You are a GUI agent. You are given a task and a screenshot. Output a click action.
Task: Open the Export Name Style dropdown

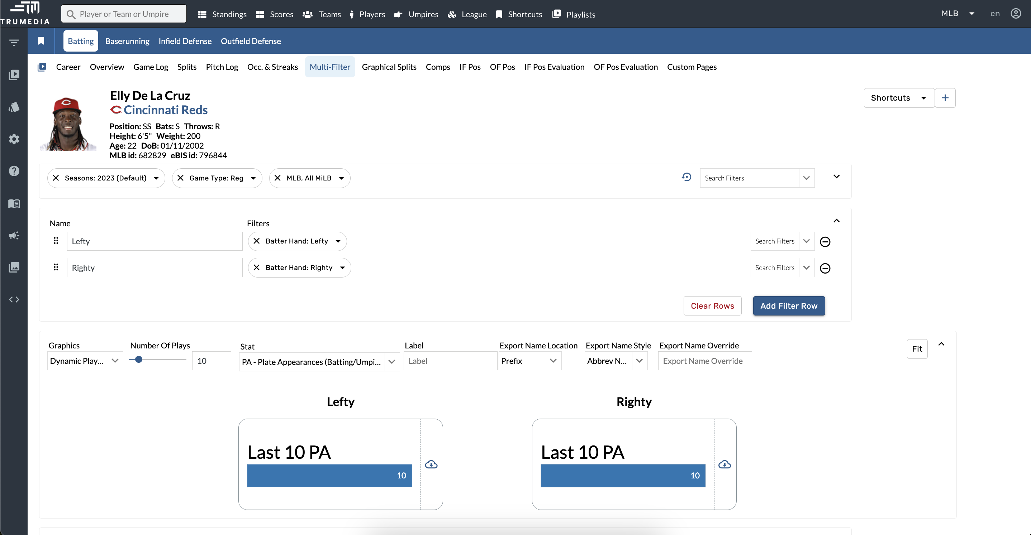coord(639,361)
